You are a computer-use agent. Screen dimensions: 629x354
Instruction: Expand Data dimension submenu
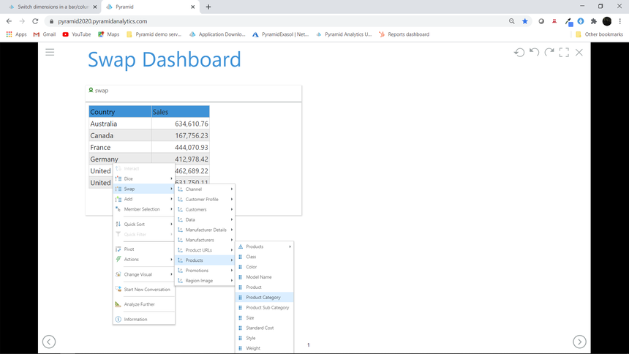(x=205, y=219)
